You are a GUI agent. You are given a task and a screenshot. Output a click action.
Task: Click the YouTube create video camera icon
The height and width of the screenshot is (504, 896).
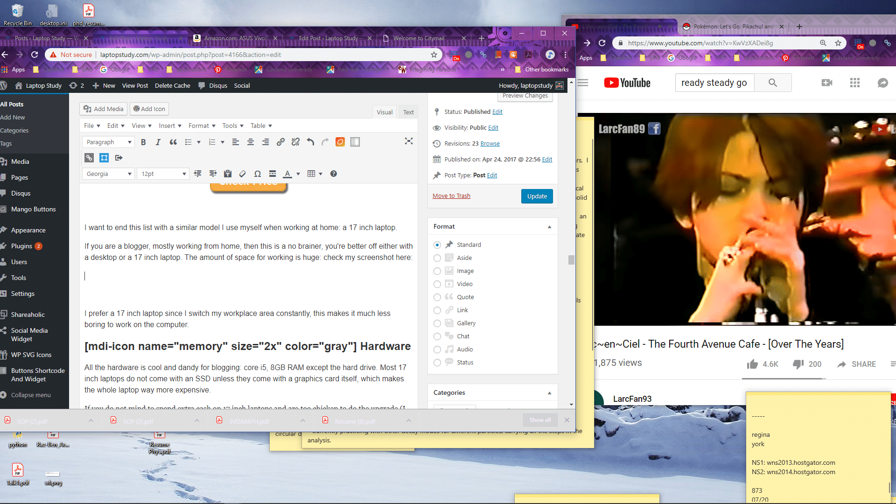pyautogui.click(x=827, y=83)
